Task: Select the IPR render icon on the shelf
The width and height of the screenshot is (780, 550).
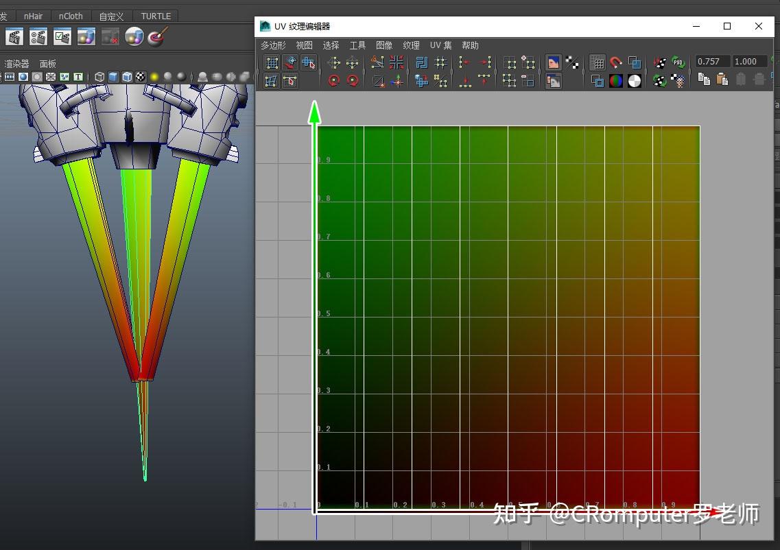Action: (x=16, y=36)
